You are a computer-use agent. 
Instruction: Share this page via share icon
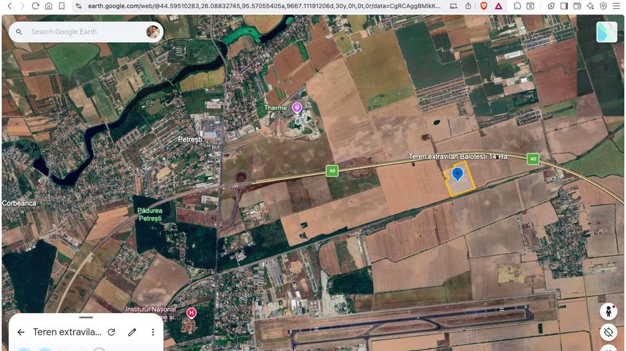click(x=468, y=6)
